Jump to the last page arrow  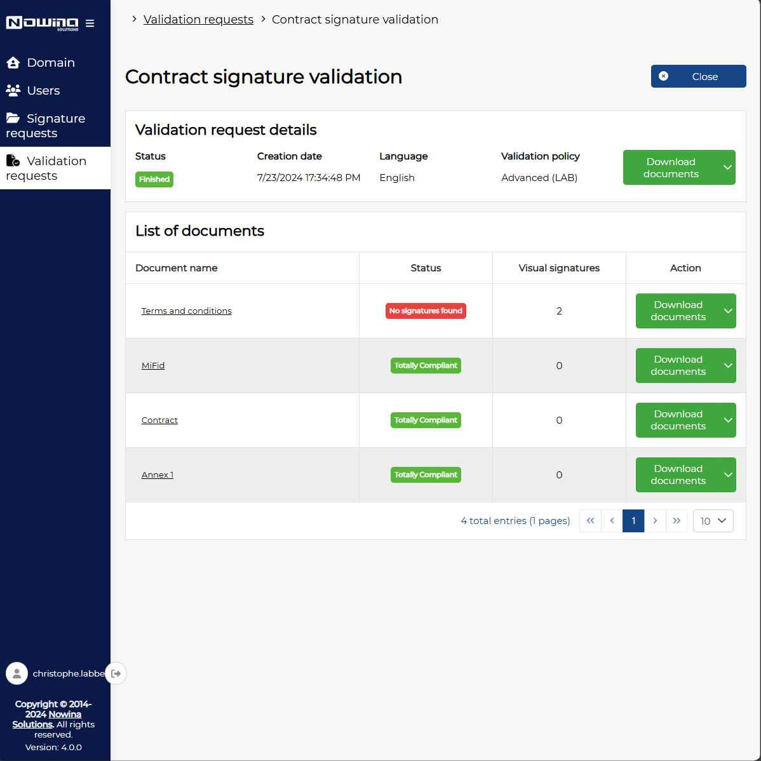(x=677, y=521)
